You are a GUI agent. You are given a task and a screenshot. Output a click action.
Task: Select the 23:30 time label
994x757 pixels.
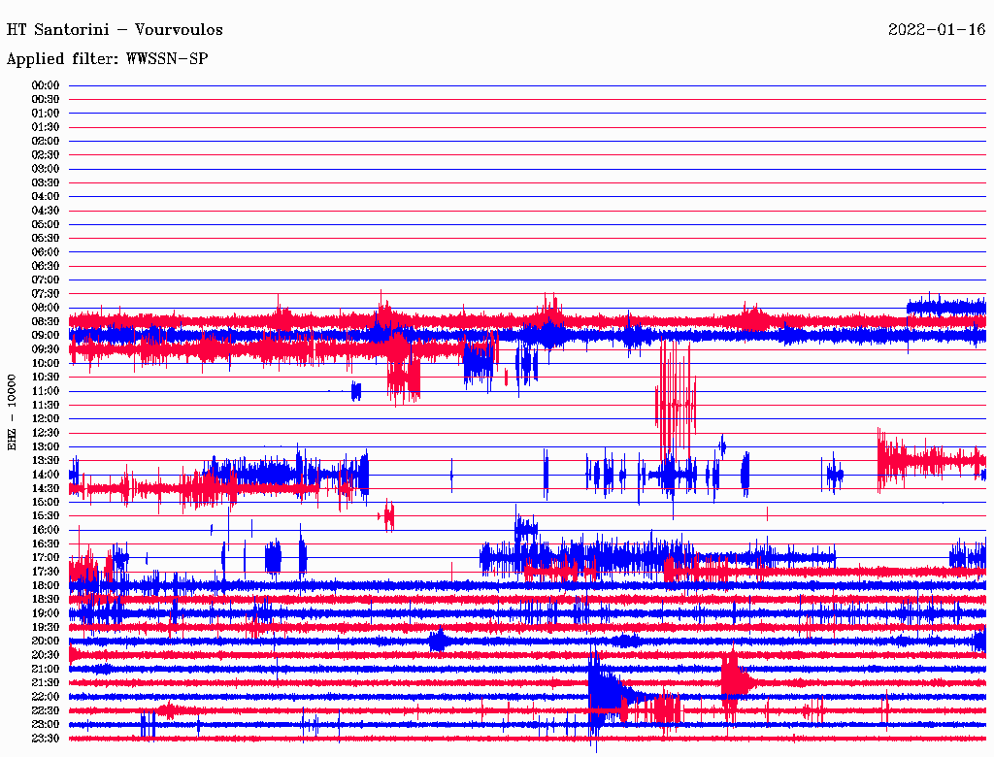[x=46, y=739]
